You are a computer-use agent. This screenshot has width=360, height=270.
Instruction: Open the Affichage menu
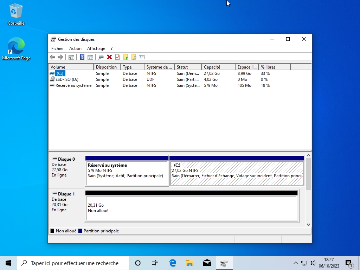[x=96, y=49]
